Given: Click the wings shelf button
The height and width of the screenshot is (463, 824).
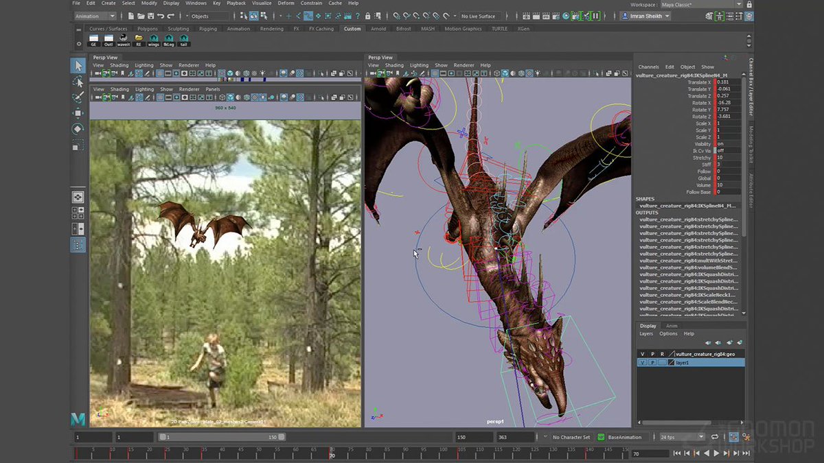Looking at the screenshot, I should pos(154,40).
